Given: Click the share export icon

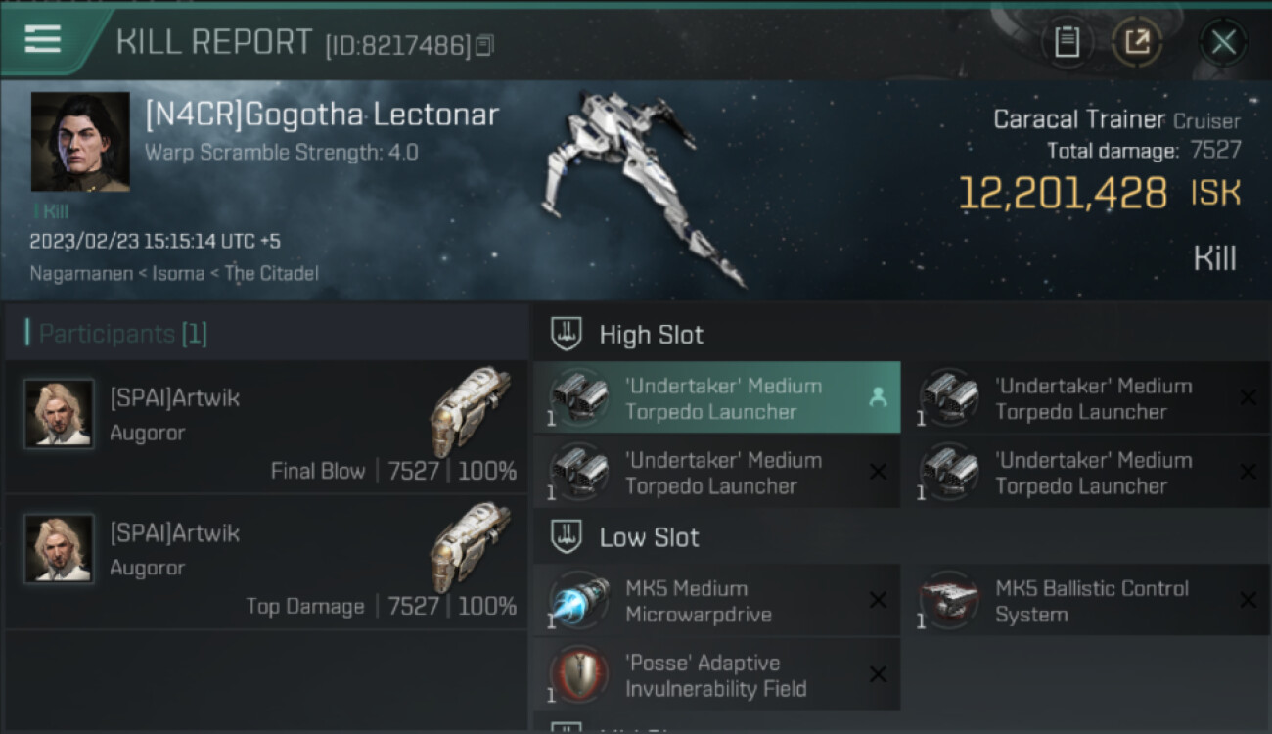Looking at the screenshot, I should pyautogui.click(x=1136, y=42).
